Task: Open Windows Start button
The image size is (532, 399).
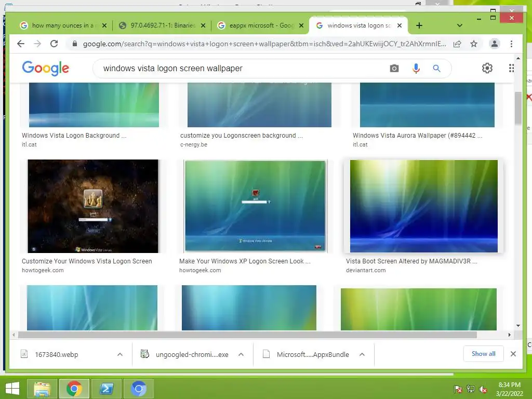Action: 12,389
